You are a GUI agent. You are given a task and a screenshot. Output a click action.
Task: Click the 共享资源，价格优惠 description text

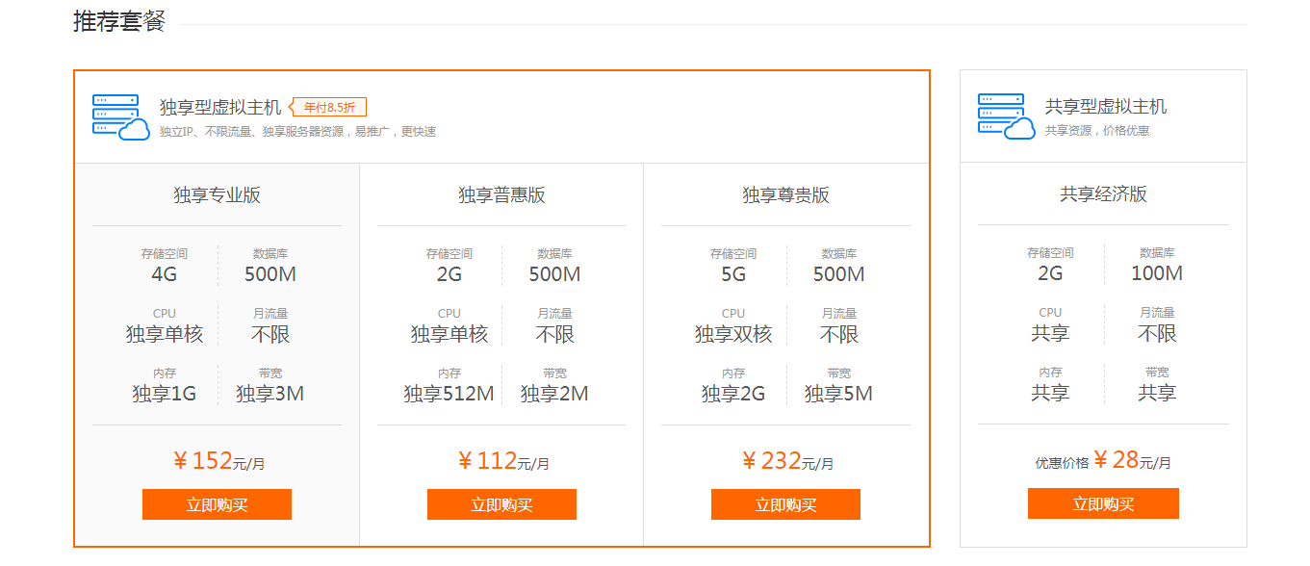tap(1097, 131)
